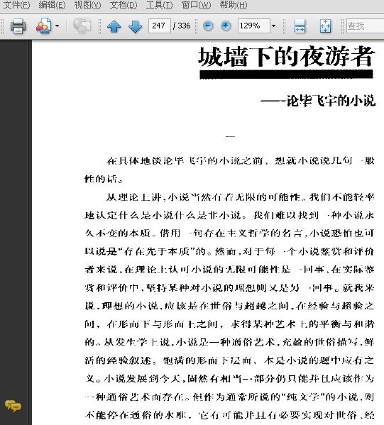This screenshot has height=425, width=384.
Task: Zoom in with the plus button
Action: point(226,26)
